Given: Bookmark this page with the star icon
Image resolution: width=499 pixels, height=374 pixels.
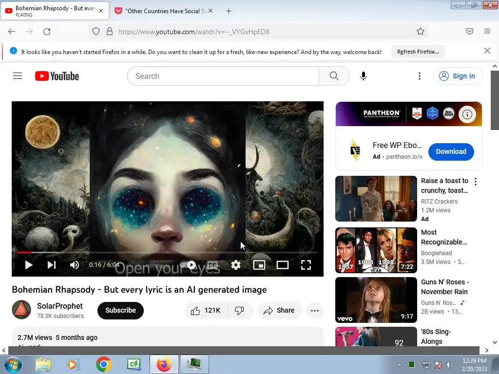Looking at the screenshot, I should click(x=421, y=31).
